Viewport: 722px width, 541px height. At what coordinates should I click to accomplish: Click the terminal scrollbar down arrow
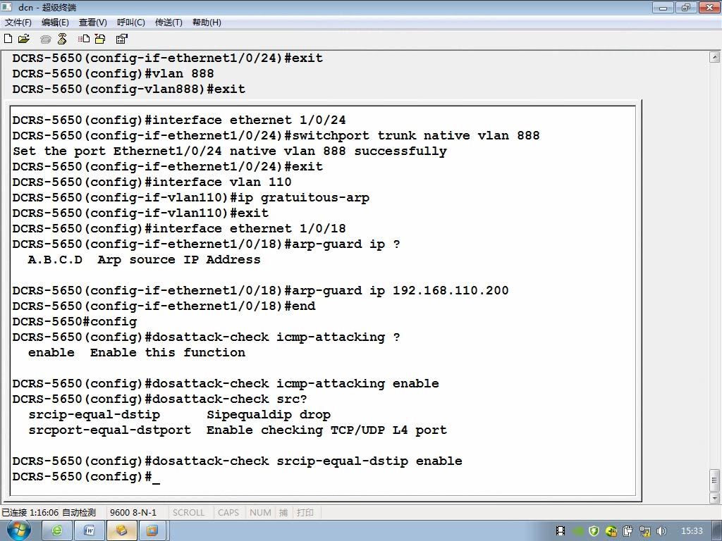pyautogui.click(x=714, y=498)
